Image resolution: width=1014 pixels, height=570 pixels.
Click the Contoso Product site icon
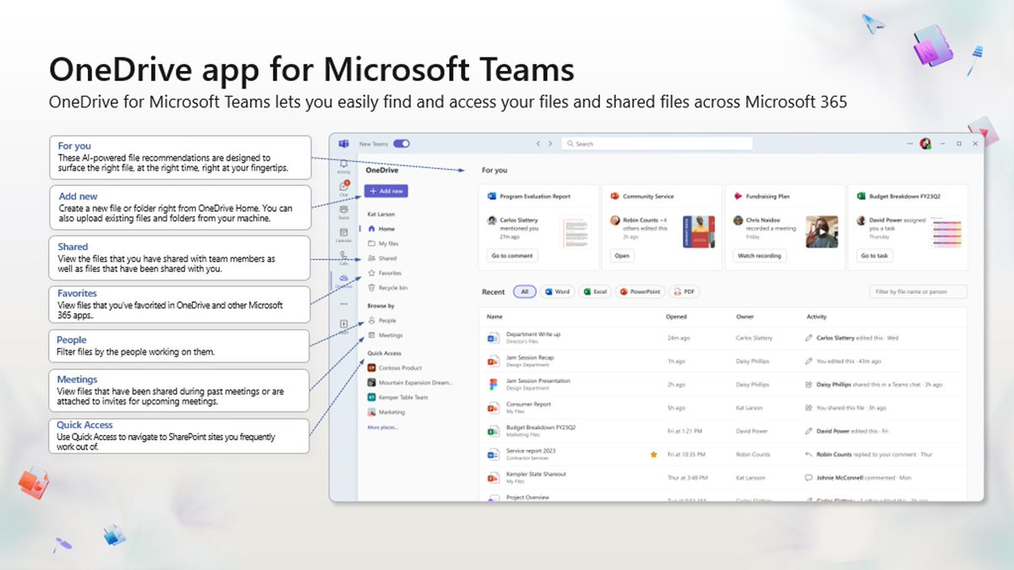point(371,367)
